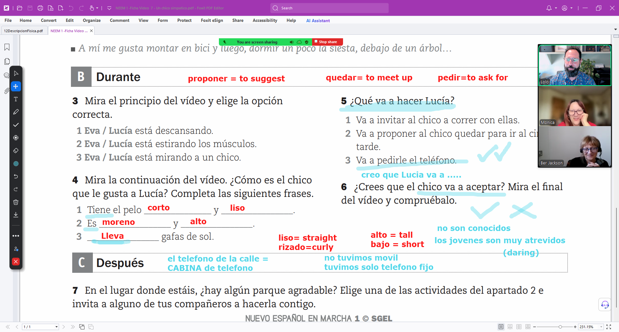Screen dimensions: 619x332
Task: Select the Eraser annotation tool
Action: (x=16, y=151)
